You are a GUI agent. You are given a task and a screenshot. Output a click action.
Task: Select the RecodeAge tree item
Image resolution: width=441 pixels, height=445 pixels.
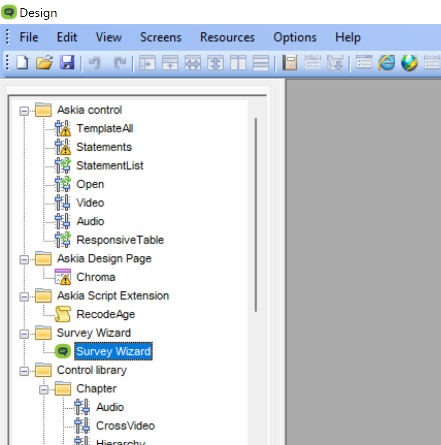click(106, 314)
